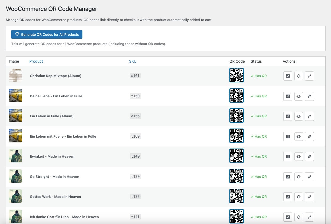This screenshot has height=224, width=331.
Task: Click the pencil edit icon for Gottes Werk
Action: point(309,197)
